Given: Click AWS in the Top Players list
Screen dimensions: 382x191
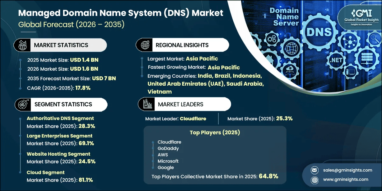Looking at the screenshot, I should pyautogui.click(x=163, y=155).
